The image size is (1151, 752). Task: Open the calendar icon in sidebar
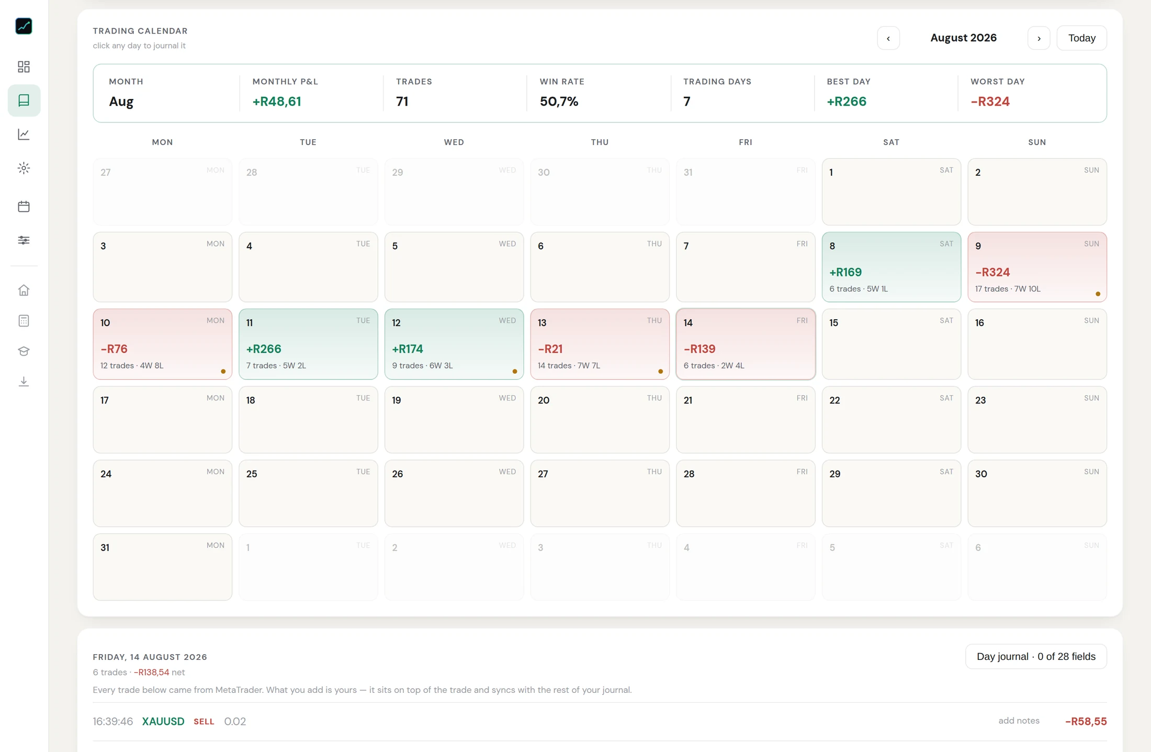pyautogui.click(x=24, y=206)
